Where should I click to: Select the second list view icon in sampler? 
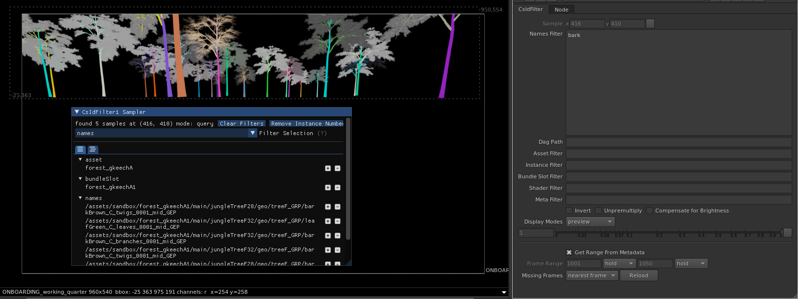click(93, 149)
